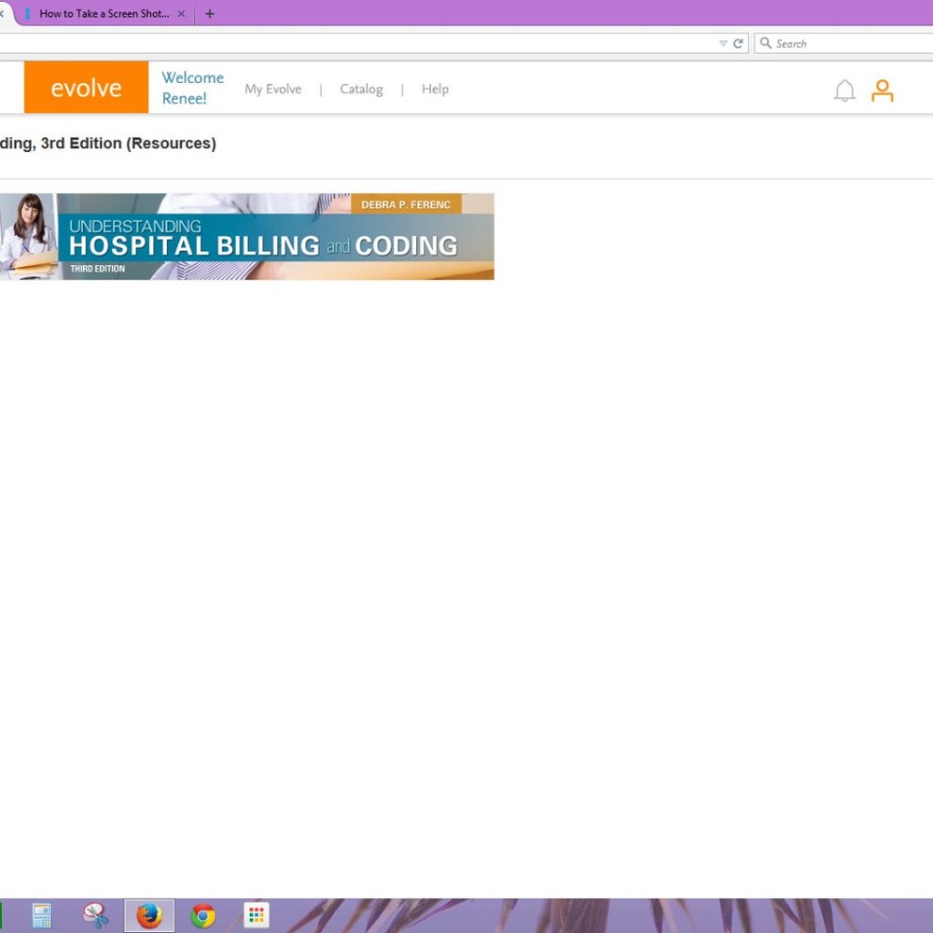The height and width of the screenshot is (933, 933).
Task: Close the 'How to Take a Screen Shot' tab
Action: click(x=181, y=14)
